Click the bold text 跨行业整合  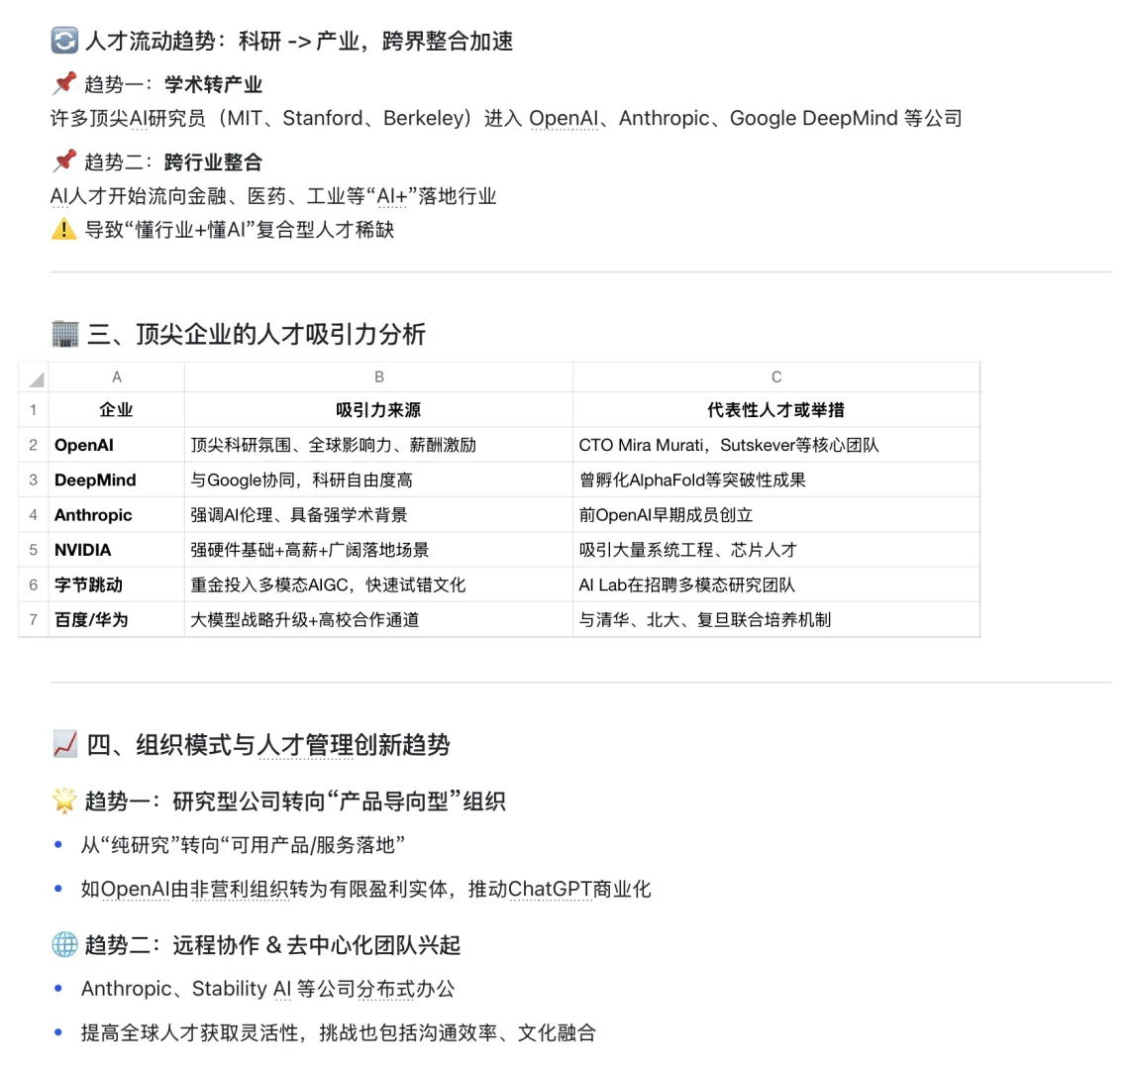tap(213, 161)
